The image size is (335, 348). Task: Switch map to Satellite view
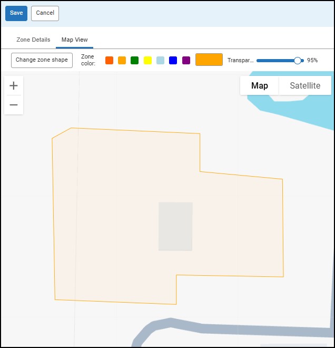point(305,85)
